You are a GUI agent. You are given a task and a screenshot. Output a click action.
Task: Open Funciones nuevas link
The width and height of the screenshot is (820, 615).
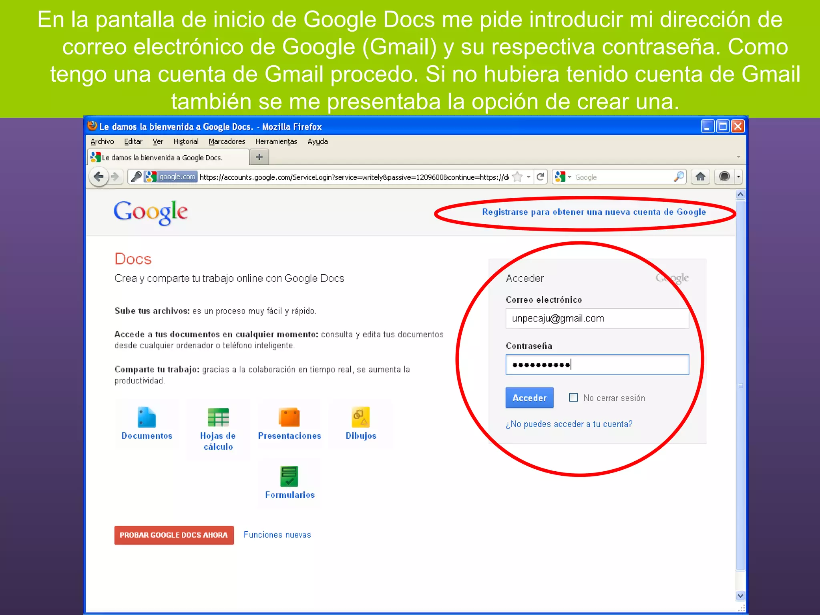(x=277, y=535)
